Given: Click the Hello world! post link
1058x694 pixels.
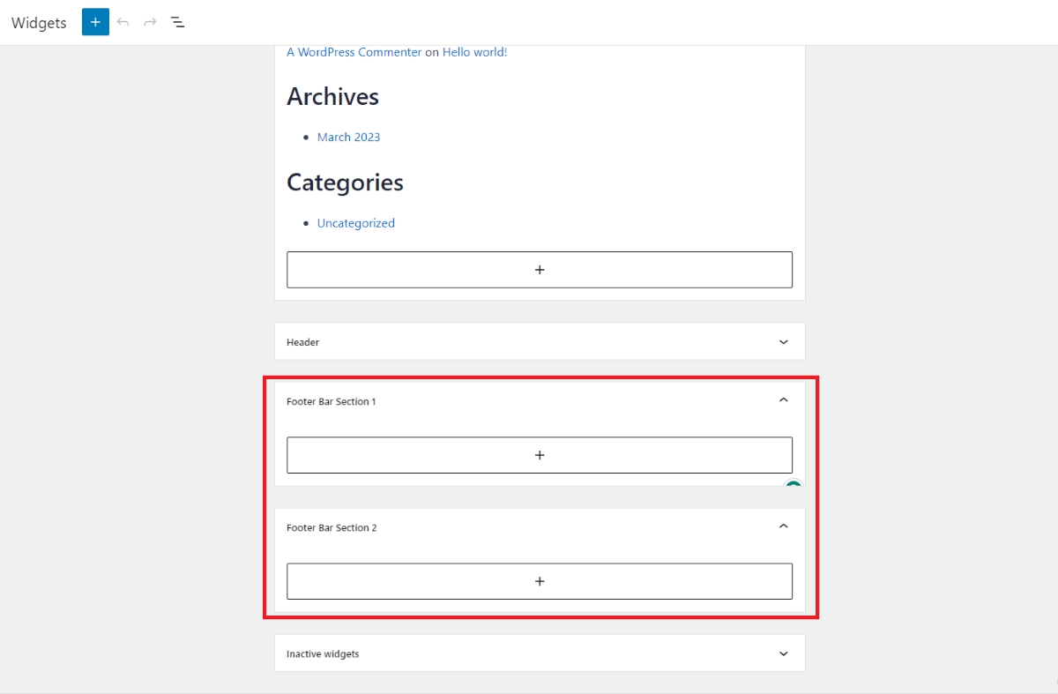Looking at the screenshot, I should [475, 52].
